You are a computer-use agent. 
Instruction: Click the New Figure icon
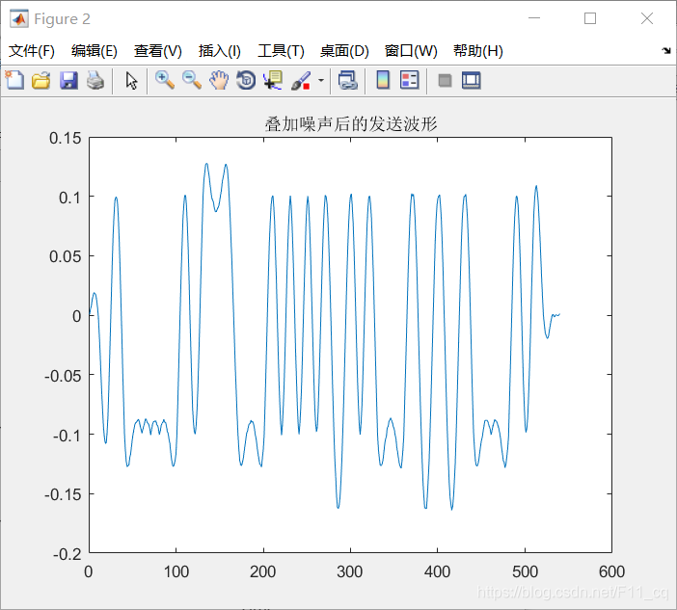pyautogui.click(x=14, y=80)
